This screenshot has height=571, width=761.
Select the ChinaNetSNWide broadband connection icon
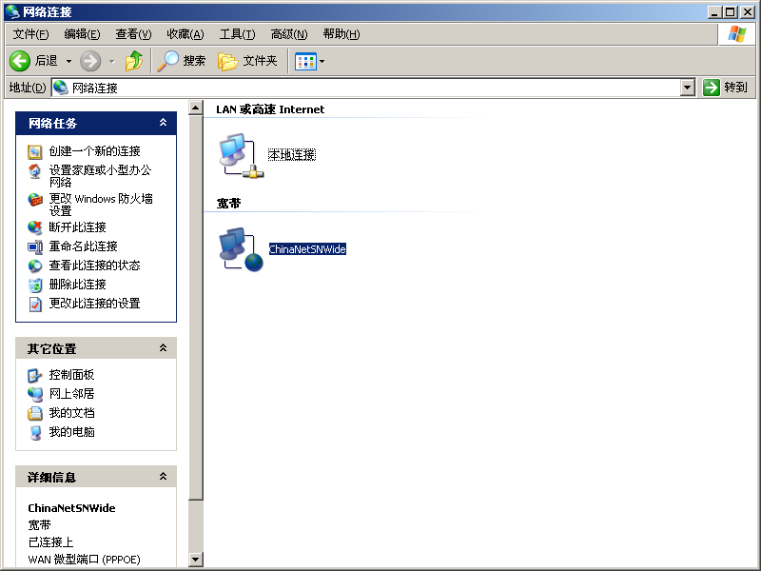tap(242, 249)
